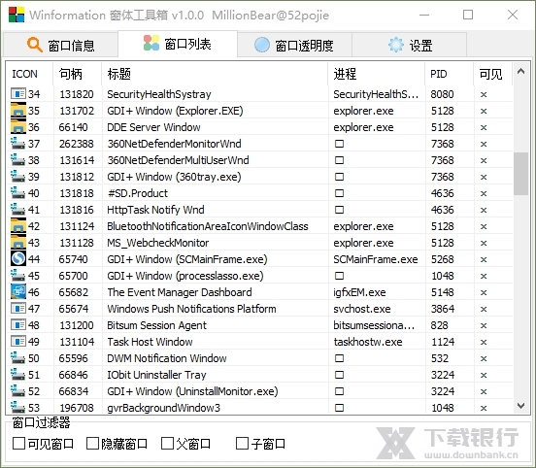Click icon of HttpTask Notify Wnd row
The image size is (536, 468).
[x=18, y=209]
